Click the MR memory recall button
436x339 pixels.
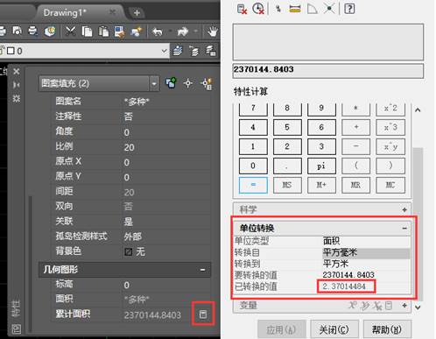pyautogui.click(x=355, y=185)
